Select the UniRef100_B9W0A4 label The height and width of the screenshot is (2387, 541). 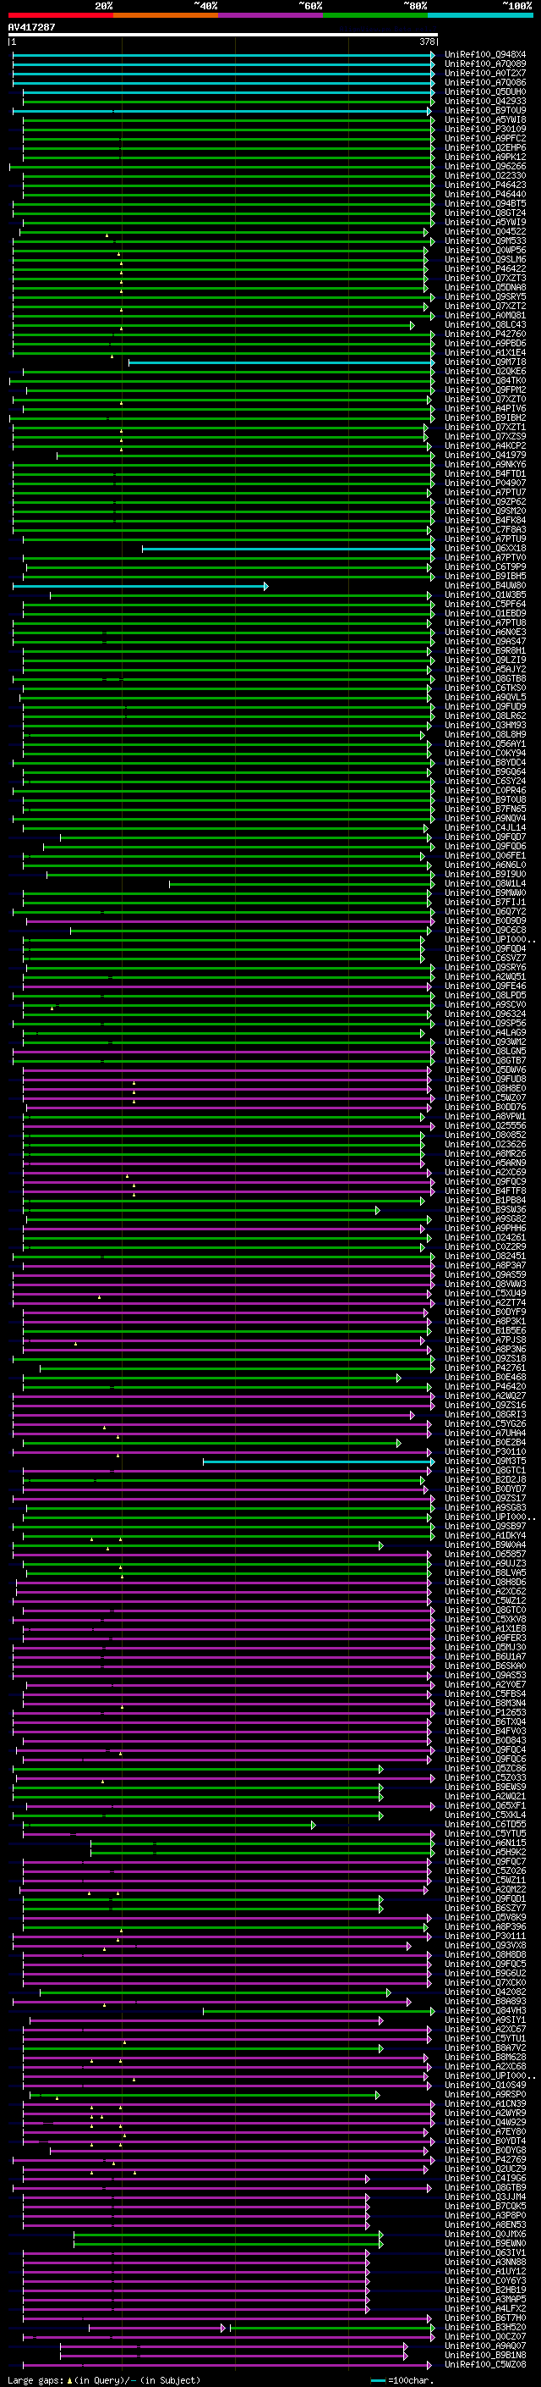pyautogui.click(x=485, y=1544)
